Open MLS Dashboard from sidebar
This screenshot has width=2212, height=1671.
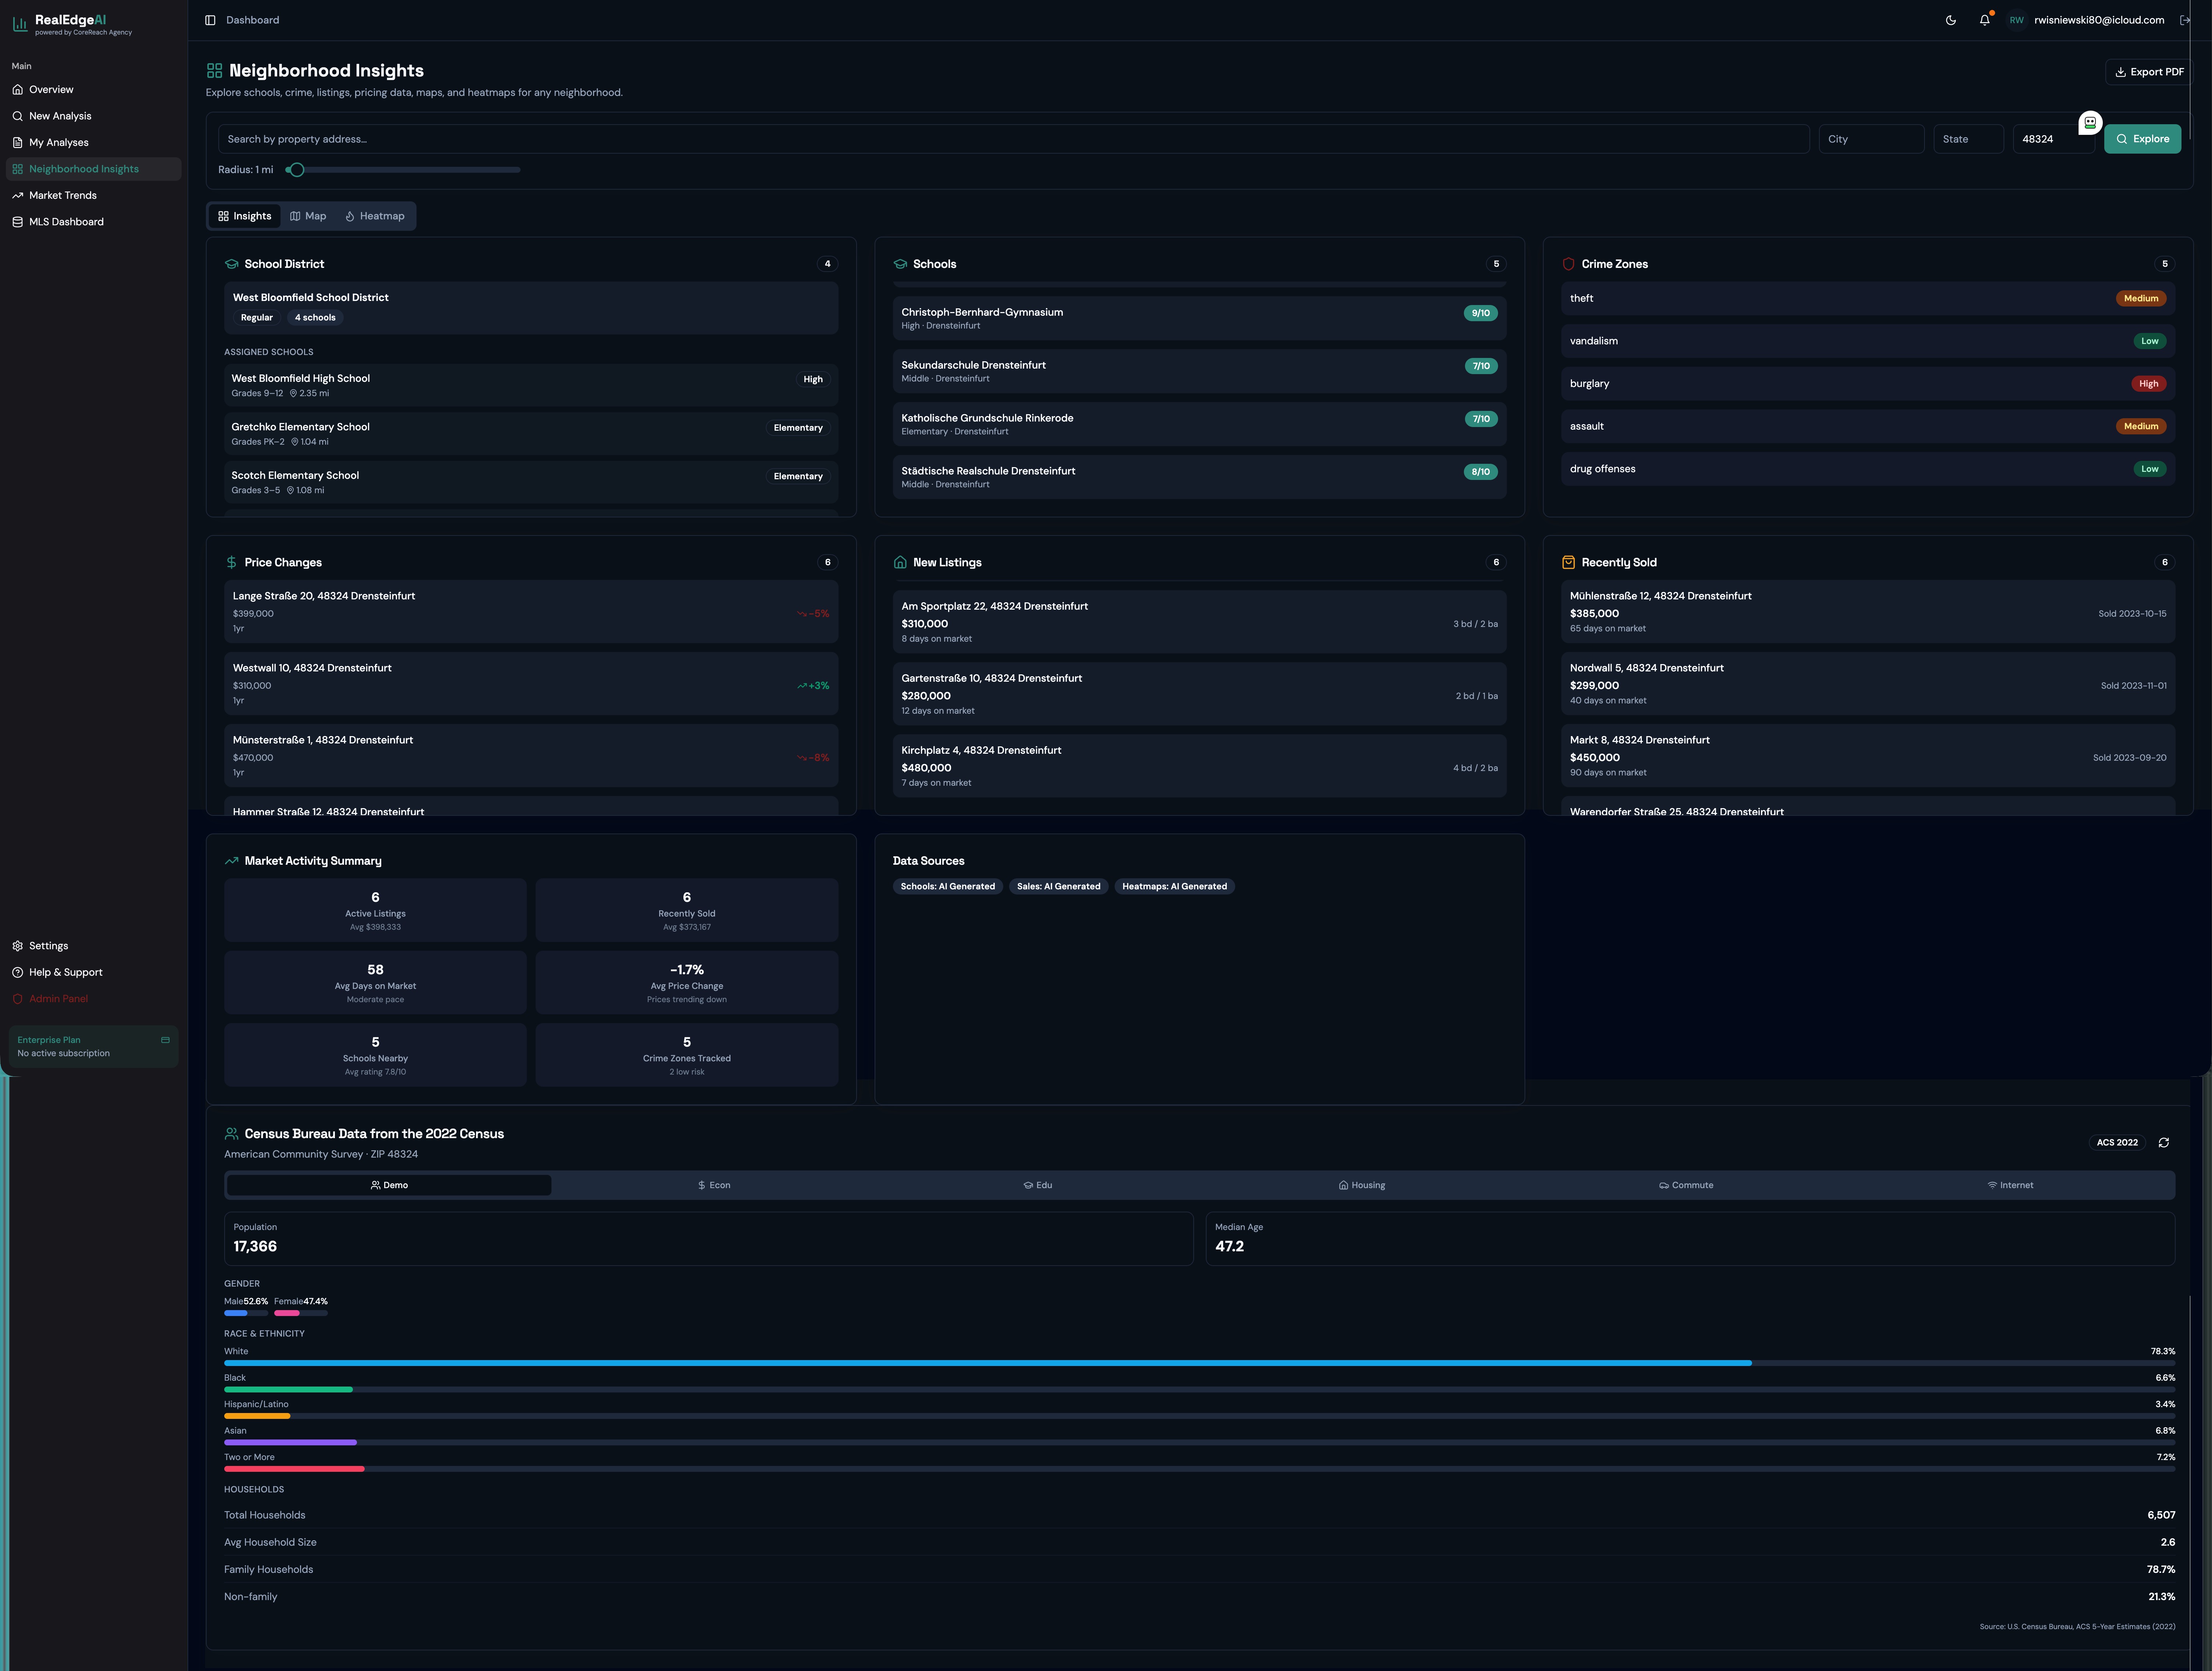click(66, 222)
